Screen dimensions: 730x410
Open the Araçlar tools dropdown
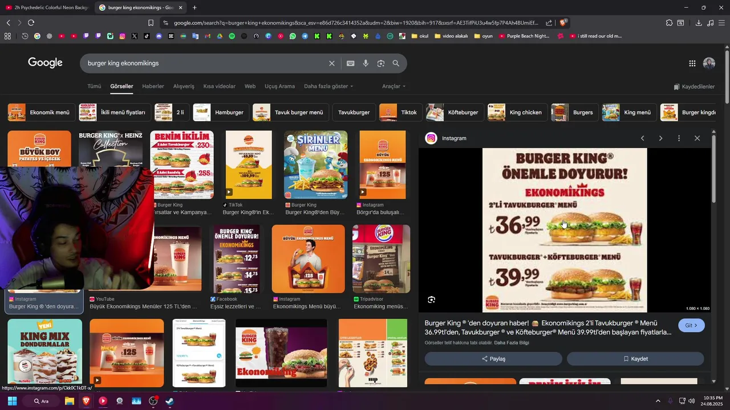coord(394,87)
